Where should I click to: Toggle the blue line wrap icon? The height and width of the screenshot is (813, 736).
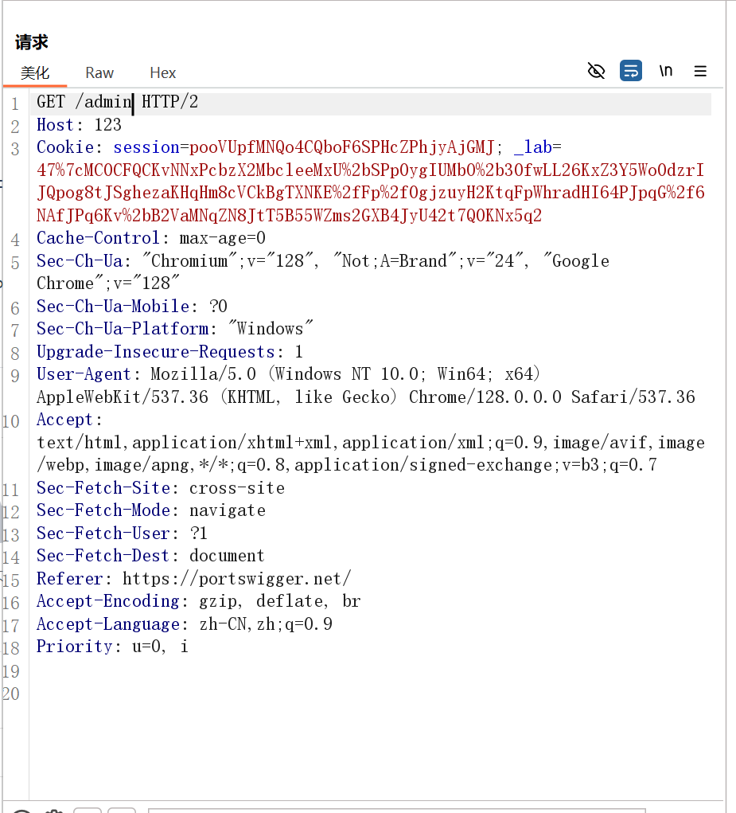[631, 72]
